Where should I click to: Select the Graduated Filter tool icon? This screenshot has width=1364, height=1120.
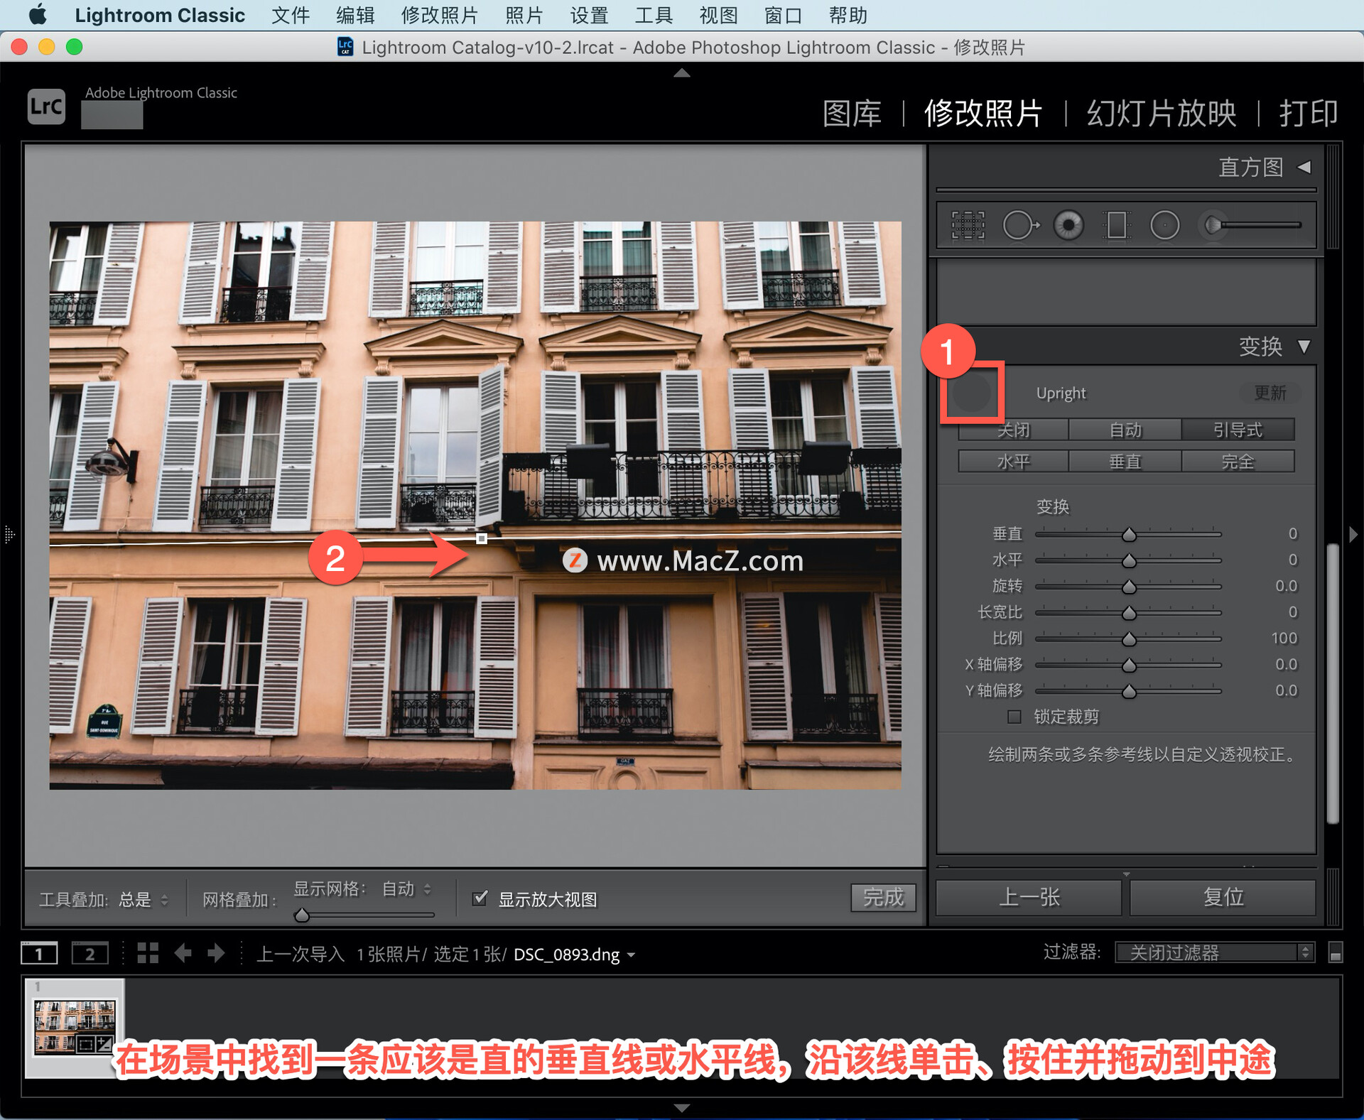pos(1116,226)
